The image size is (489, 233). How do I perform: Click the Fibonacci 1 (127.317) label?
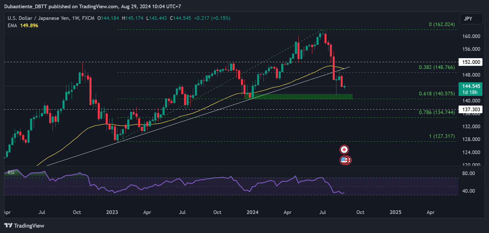[442, 136]
